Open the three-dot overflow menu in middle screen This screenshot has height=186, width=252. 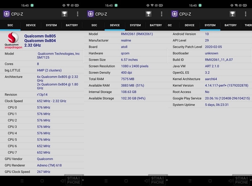coord(162,14)
